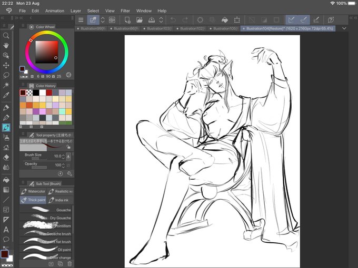358x268 pixels.
Task: Select the Gradient tool
Action: pyautogui.click(x=6, y=190)
